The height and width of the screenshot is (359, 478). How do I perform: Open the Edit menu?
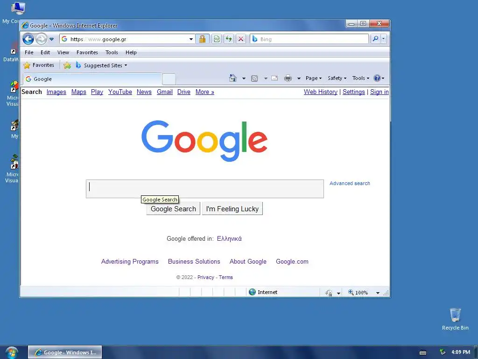(45, 52)
